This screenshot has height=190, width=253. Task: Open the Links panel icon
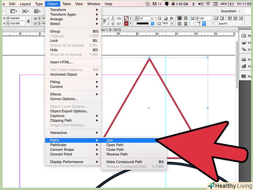click(x=244, y=49)
